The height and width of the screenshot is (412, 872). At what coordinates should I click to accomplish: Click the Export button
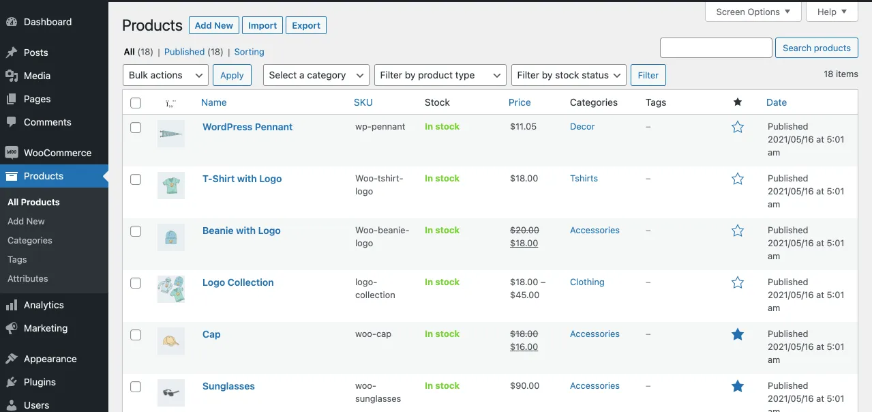[x=306, y=25]
